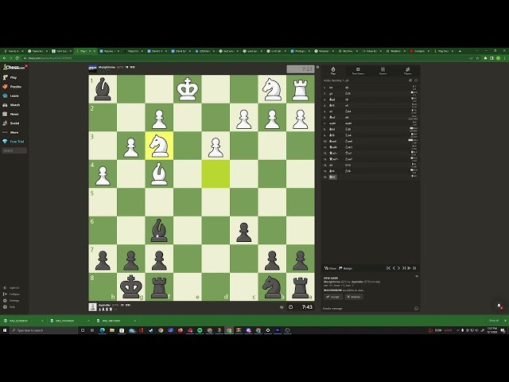The image size is (509, 382).
Task: Expand the first downloaded file's options arrow
Action: [x=42, y=321]
